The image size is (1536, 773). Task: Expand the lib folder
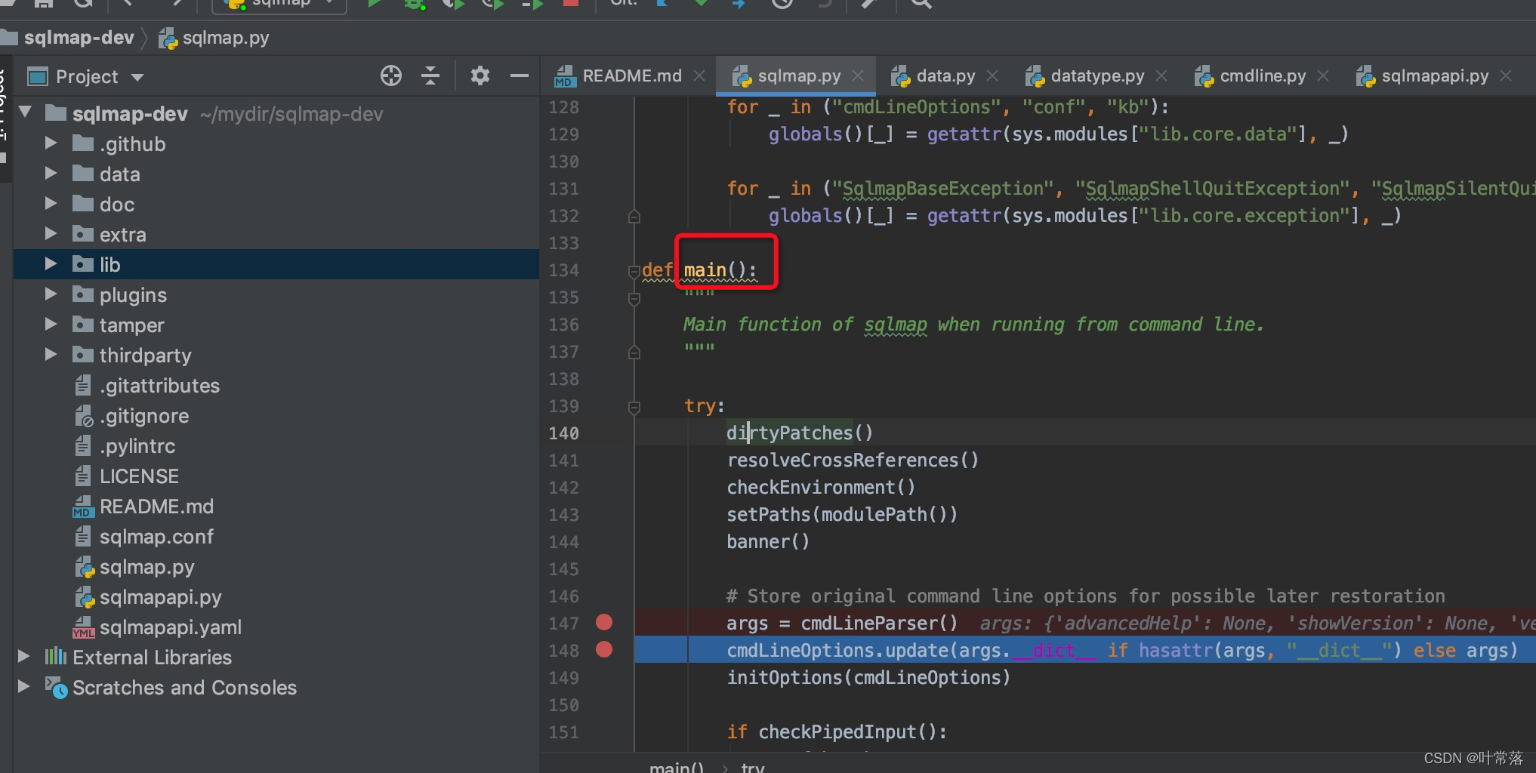point(51,263)
